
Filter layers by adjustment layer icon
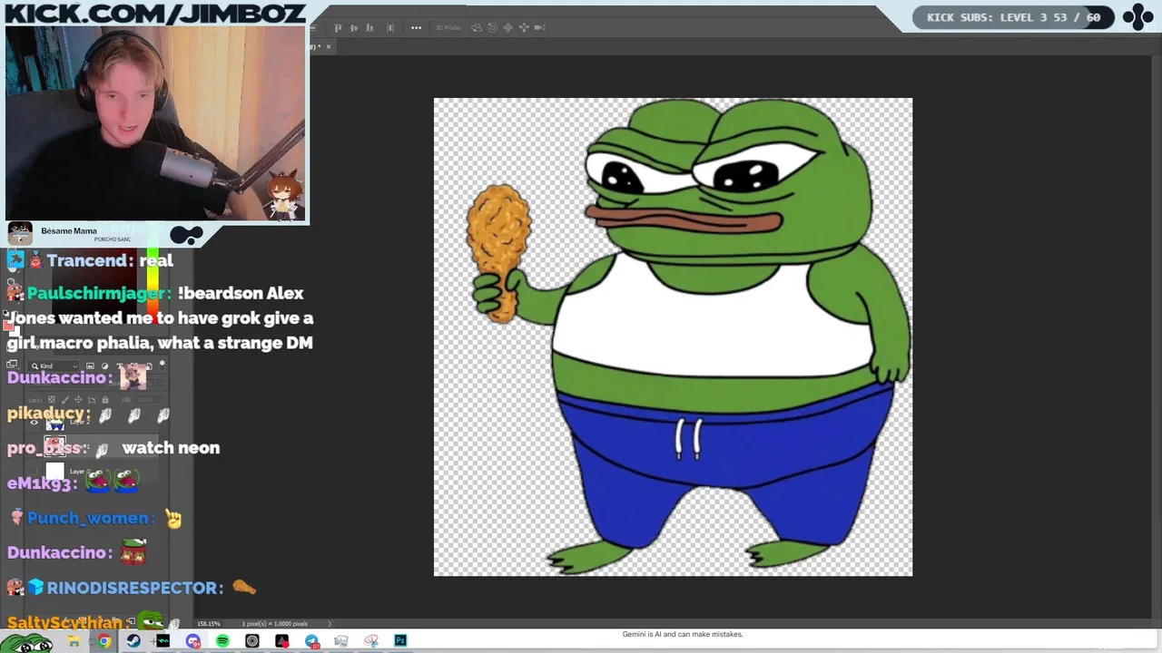[104, 366]
